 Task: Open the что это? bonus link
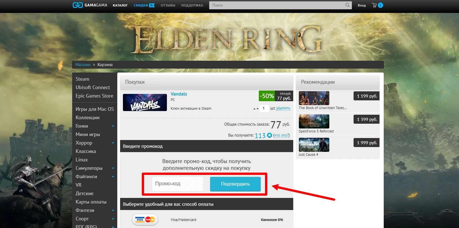click(281, 136)
